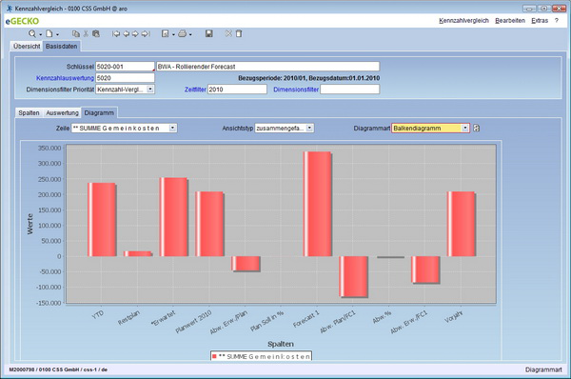Follow the Zeitfilter link label
Viewport: 571px width, 379px height.
tap(195, 90)
